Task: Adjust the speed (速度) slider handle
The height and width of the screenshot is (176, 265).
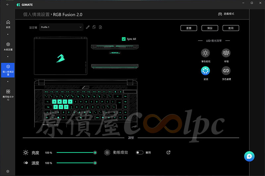Action: pyautogui.click(x=95, y=163)
